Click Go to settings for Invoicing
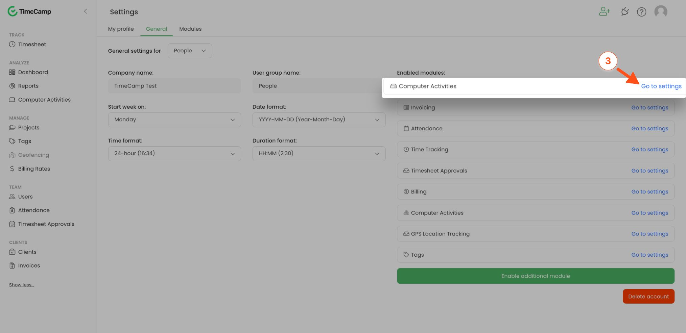This screenshot has width=686, height=333. (x=649, y=107)
